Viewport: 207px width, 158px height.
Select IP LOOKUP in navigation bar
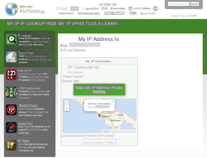pos(33,24)
